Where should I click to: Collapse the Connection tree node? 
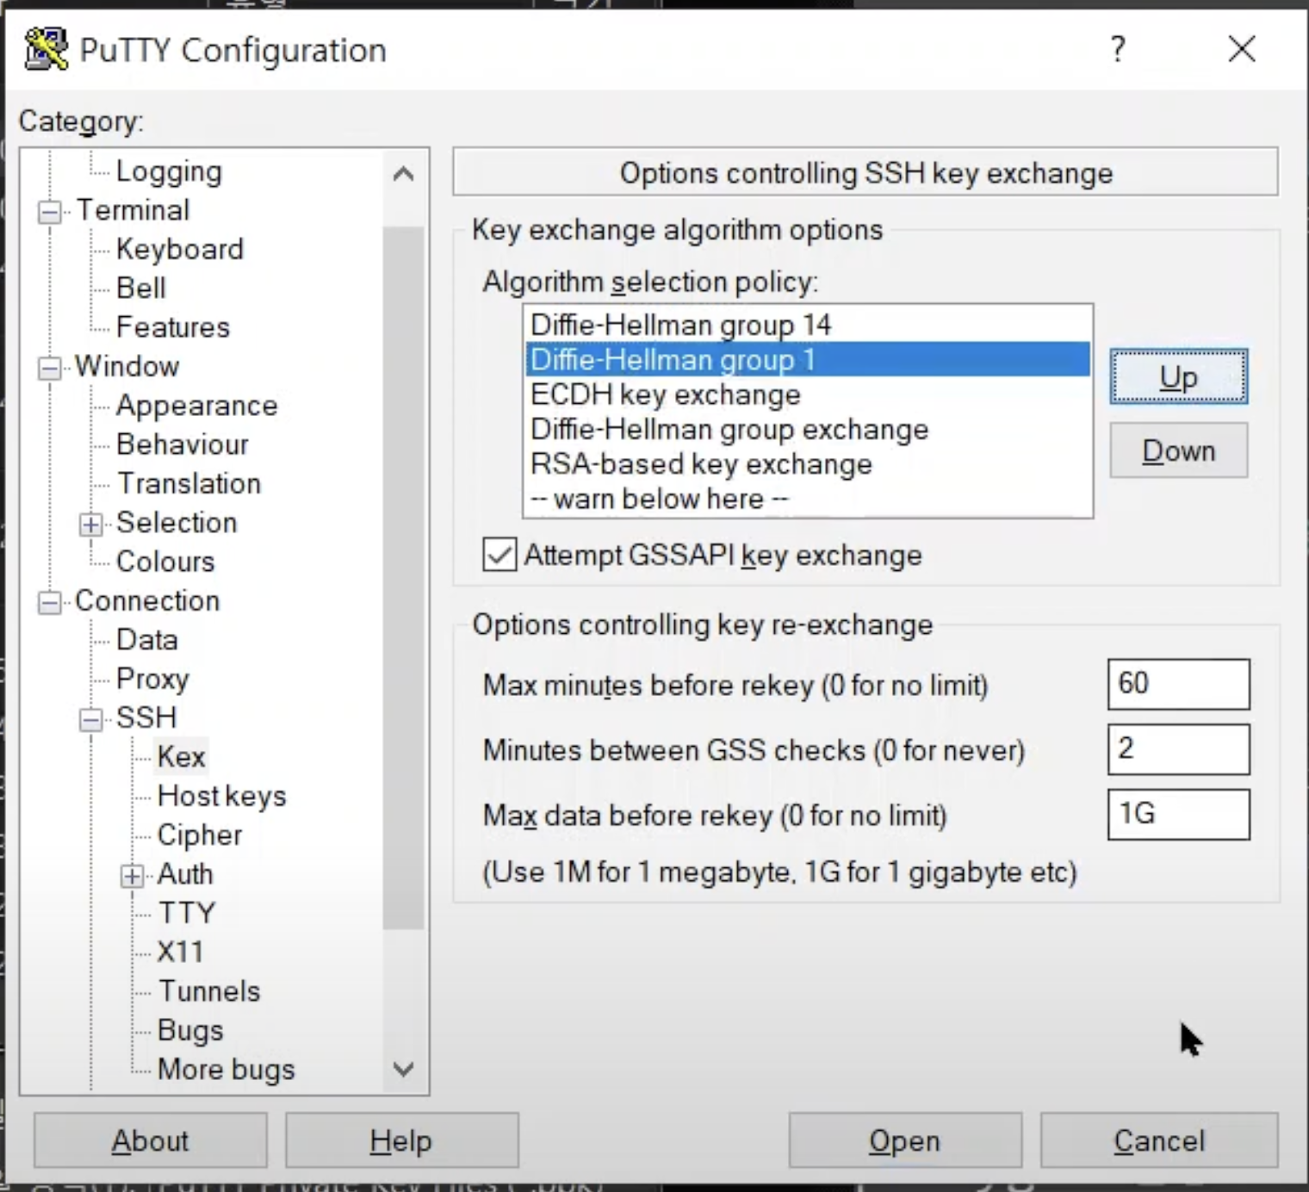click(50, 602)
